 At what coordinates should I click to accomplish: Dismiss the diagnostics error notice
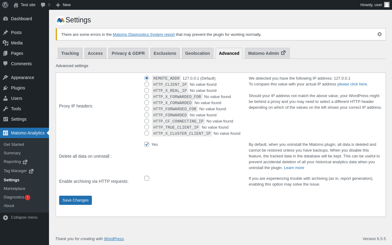click(x=379, y=34)
